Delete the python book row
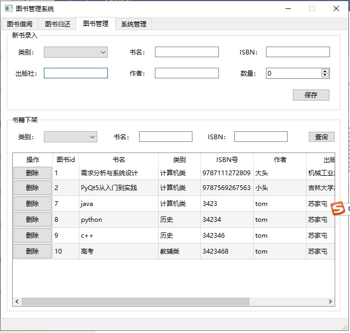This screenshot has width=350, height=333. (32, 219)
